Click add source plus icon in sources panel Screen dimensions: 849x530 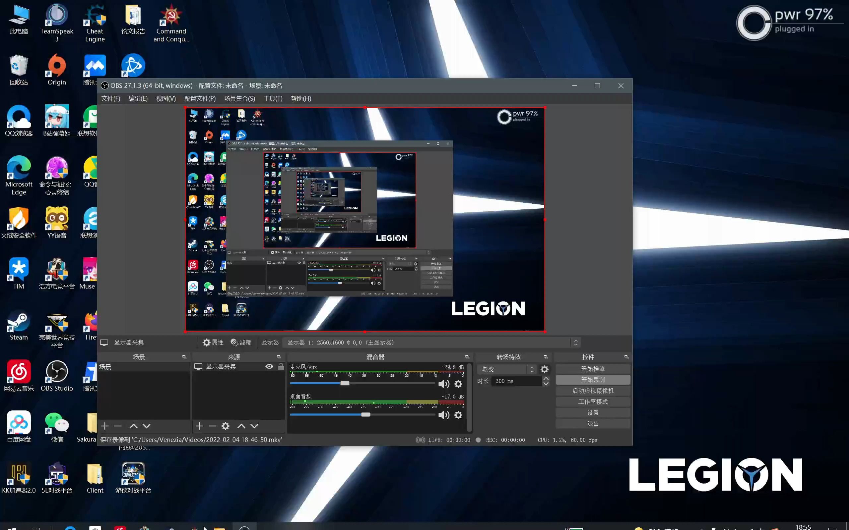[200, 426]
